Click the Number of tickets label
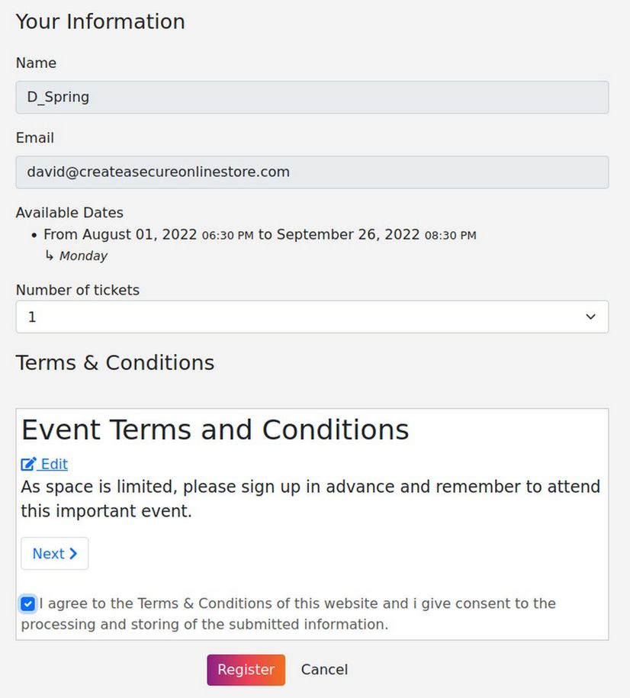630x698 pixels. [x=77, y=290]
